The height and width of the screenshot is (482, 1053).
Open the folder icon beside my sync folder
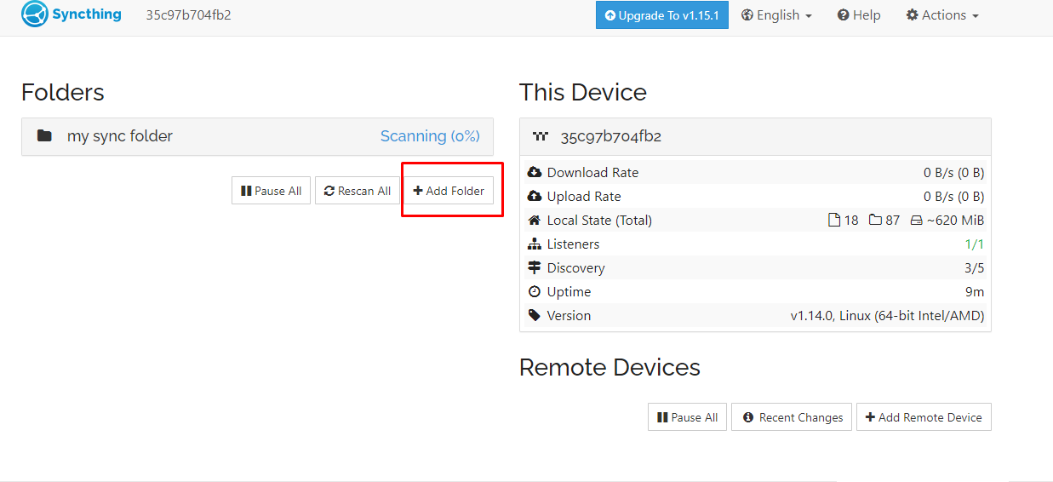(x=45, y=136)
